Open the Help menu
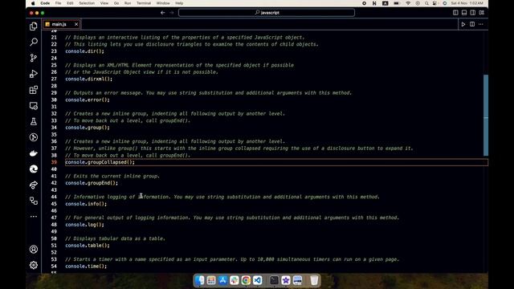Viewport: 514px width, 289px height. click(179, 3)
